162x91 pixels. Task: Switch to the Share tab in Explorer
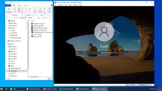click(20, 6)
